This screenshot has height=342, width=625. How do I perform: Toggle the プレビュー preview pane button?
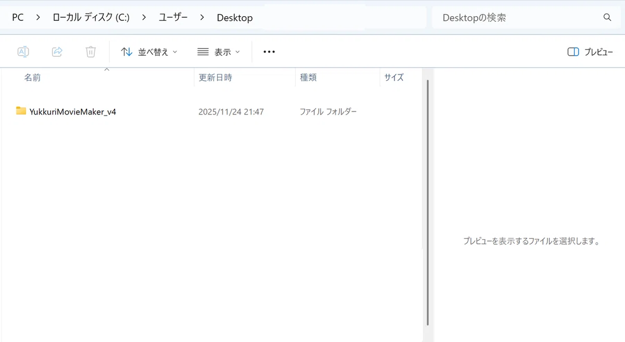click(x=590, y=52)
